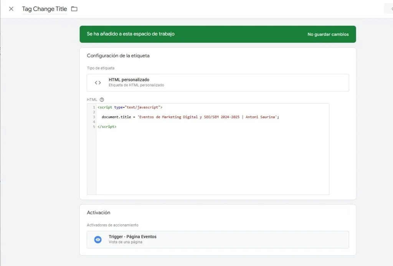Click the blue eye icon on the trigger card
Image resolution: width=393 pixels, height=266 pixels.
[97, 239]
